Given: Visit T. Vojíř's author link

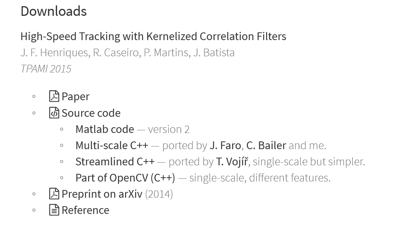Looking at the screenshot, I should tap(232, 161).
